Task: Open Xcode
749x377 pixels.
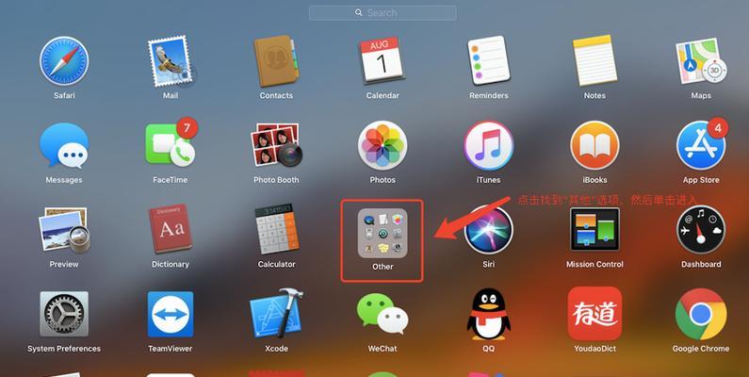Action: click(276, 314)
